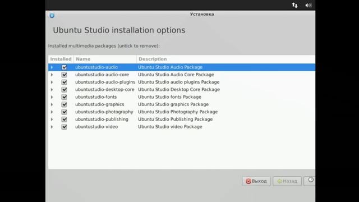Click 'Ubuntu Studio Desktop Core Package' description
359x202 pixels.
179,90
